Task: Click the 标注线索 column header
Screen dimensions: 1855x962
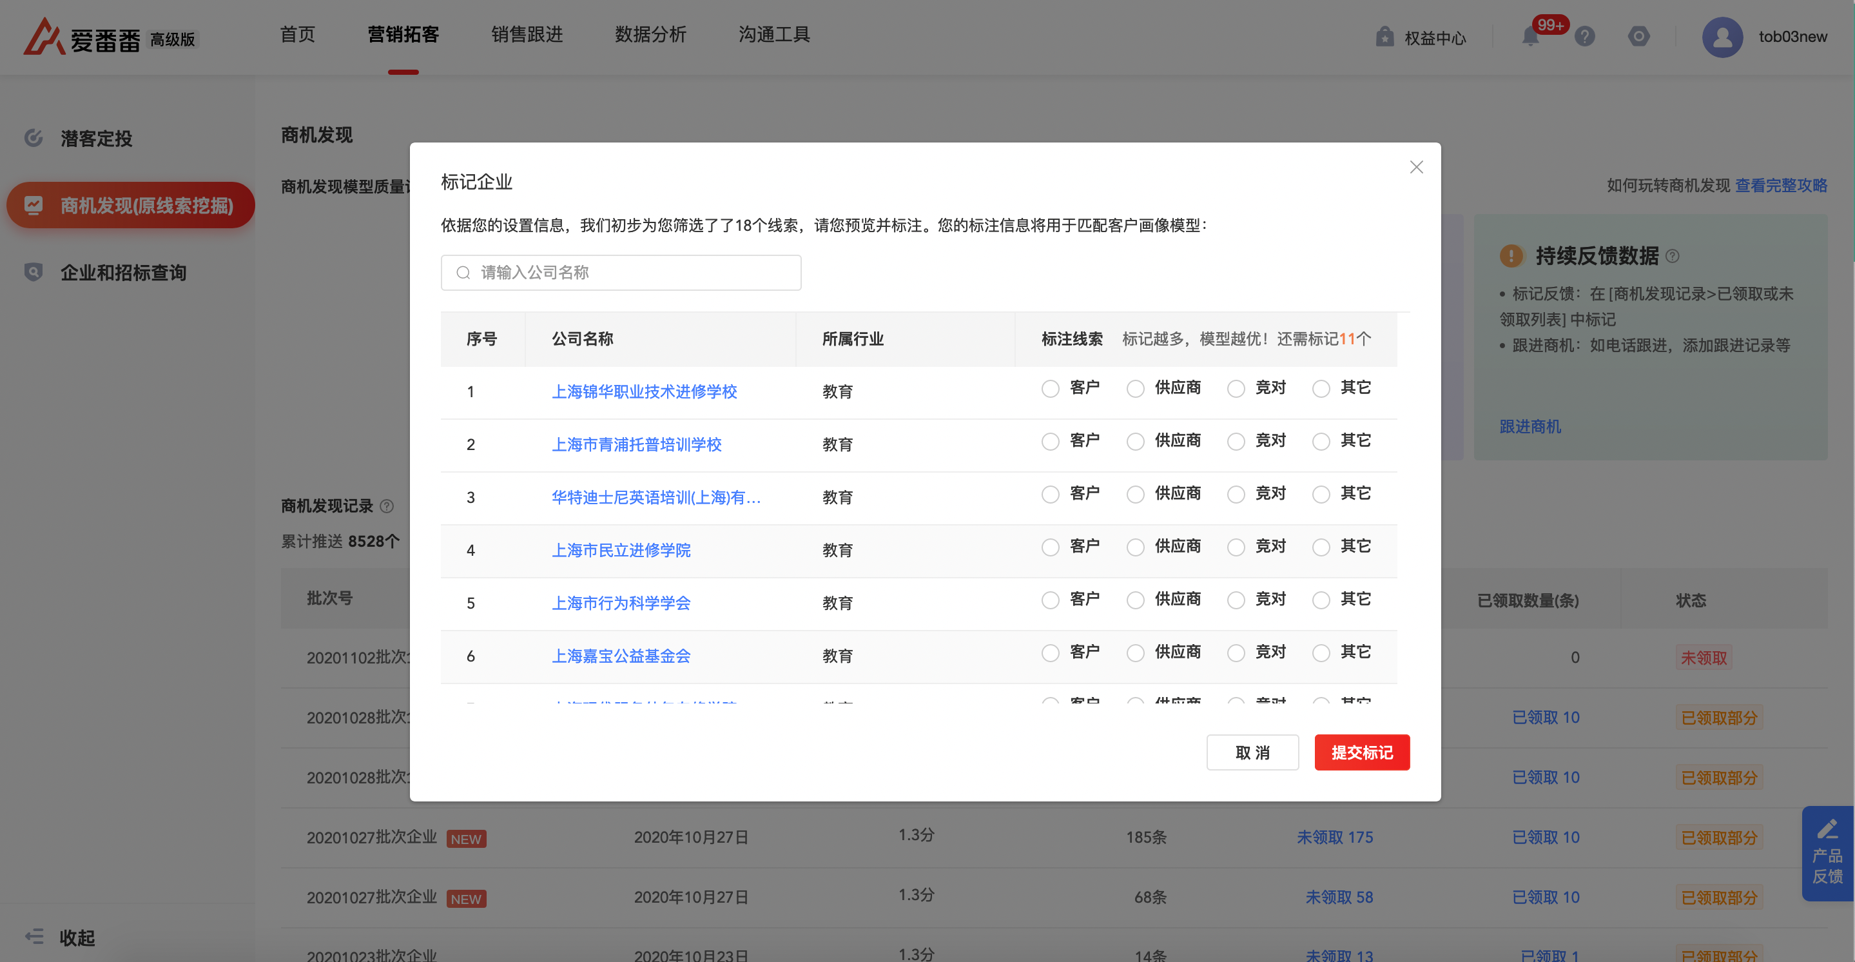Action: [1071, 339]
